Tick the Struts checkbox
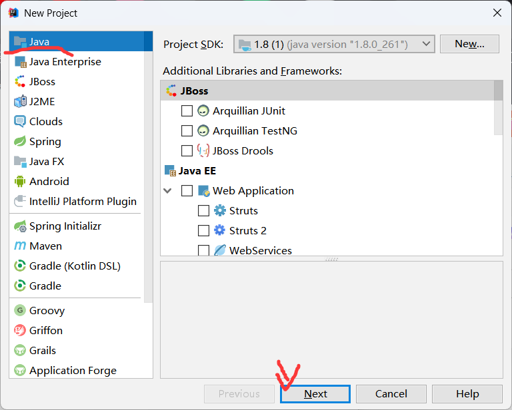Viewport: 512px width, 410px height. [203, 210]
